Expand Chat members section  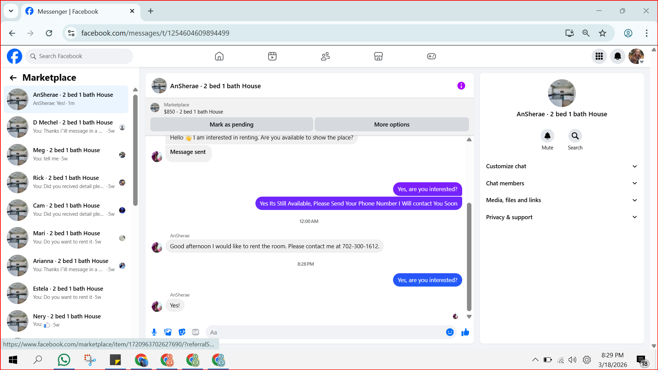(x=561, y=183)
